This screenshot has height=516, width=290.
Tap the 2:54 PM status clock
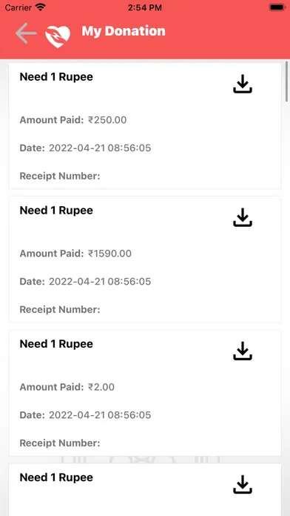[x=145, y=7]
